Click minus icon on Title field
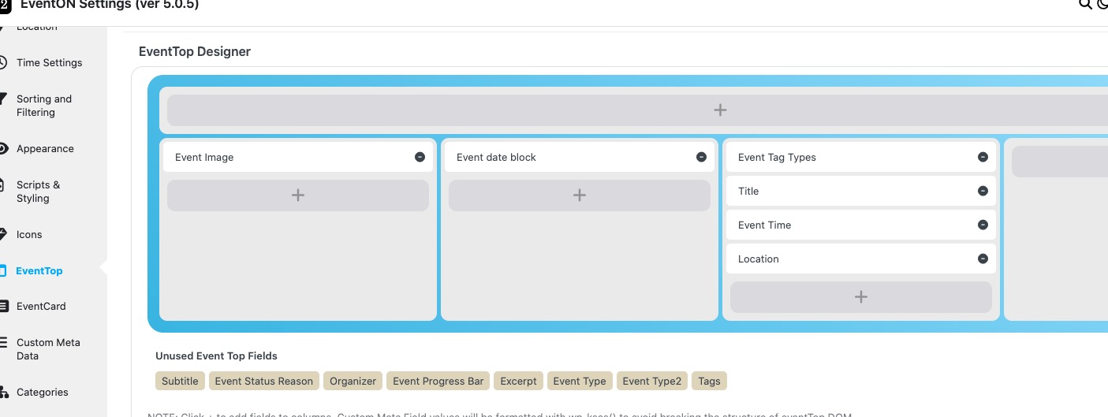 pos(983,191)
